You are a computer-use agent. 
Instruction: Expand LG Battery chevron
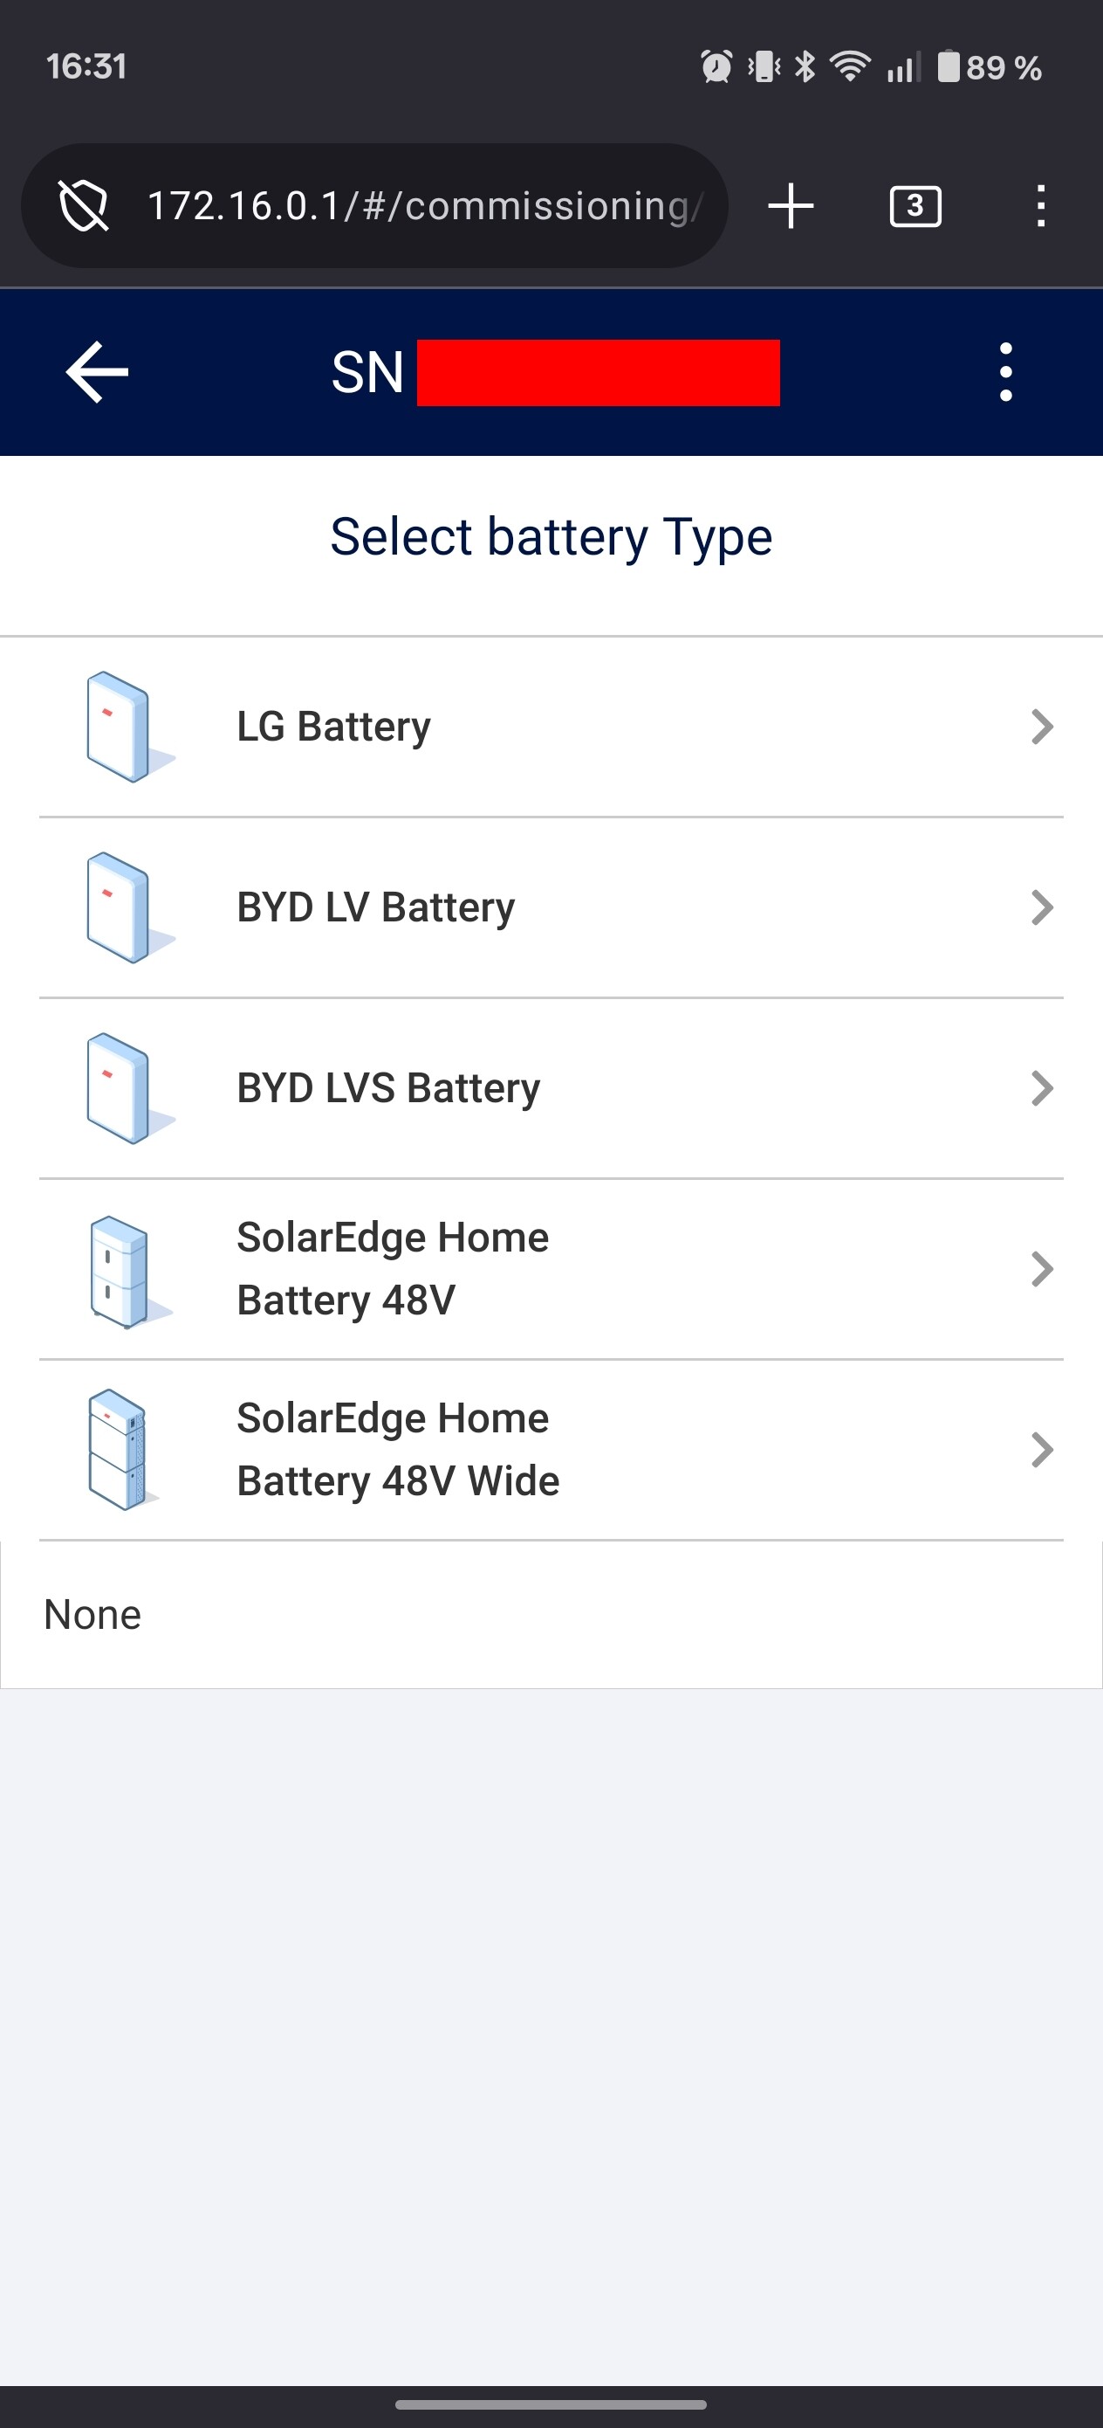click(x=1041, y=727)
